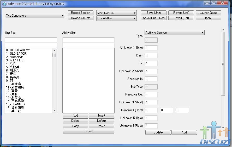Expand the Ability to Garrison type dropdown
The height and width of the screenshot is (147, 232).
coord(174,33)
